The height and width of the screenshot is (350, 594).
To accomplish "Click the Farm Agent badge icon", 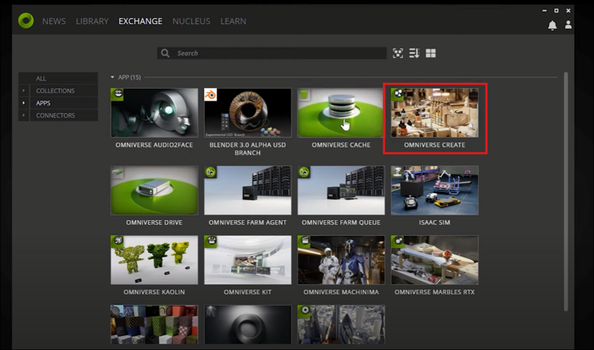I will tap(210, 172).
